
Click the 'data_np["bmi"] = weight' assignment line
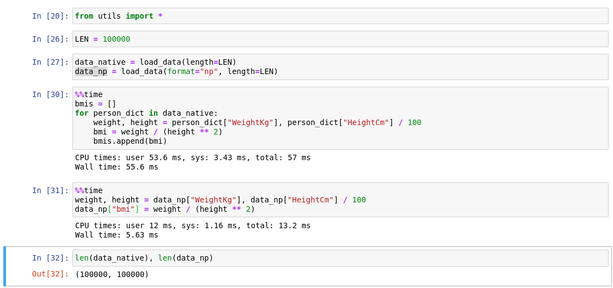tap(164, 210)
